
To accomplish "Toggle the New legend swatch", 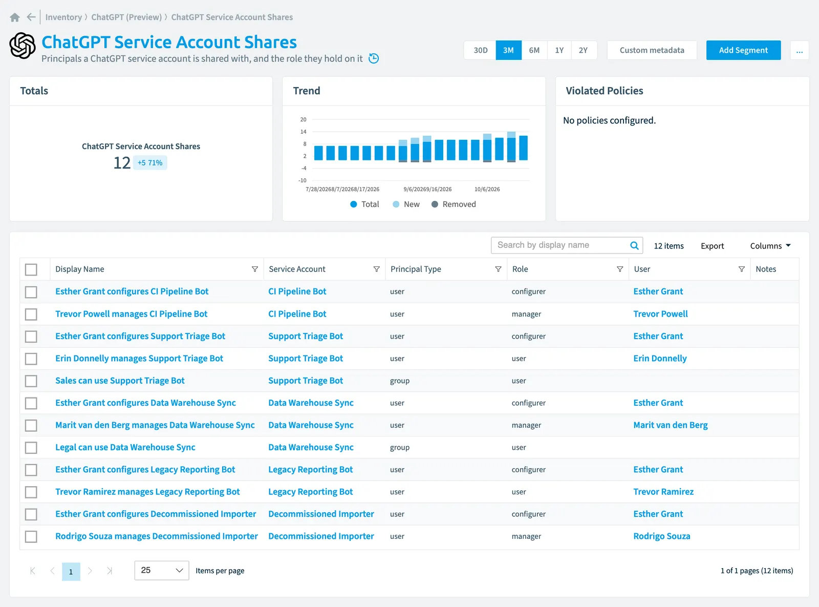I will (x=396, y=204).
